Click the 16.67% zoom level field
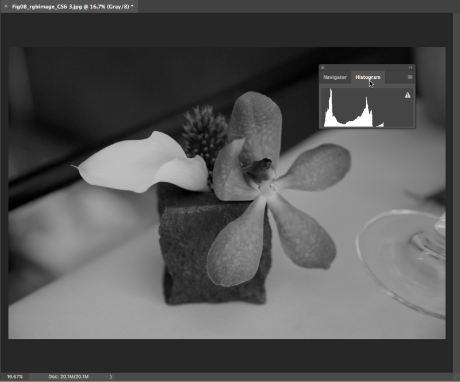This screenshot has height=382, width=460. click(x=15, y=377)
